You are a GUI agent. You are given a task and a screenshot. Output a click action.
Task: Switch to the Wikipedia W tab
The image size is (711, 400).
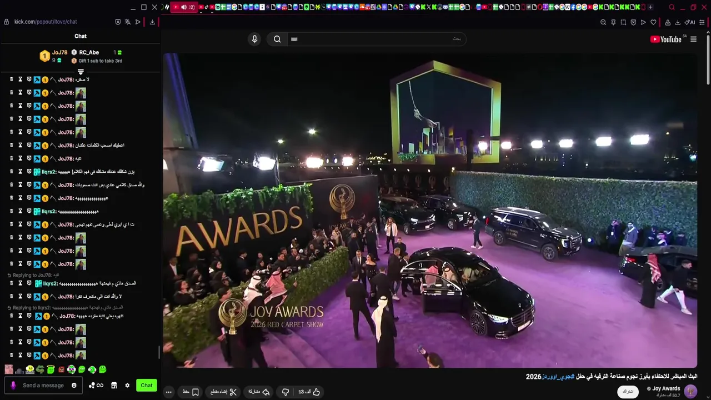(x=568, y=7)
